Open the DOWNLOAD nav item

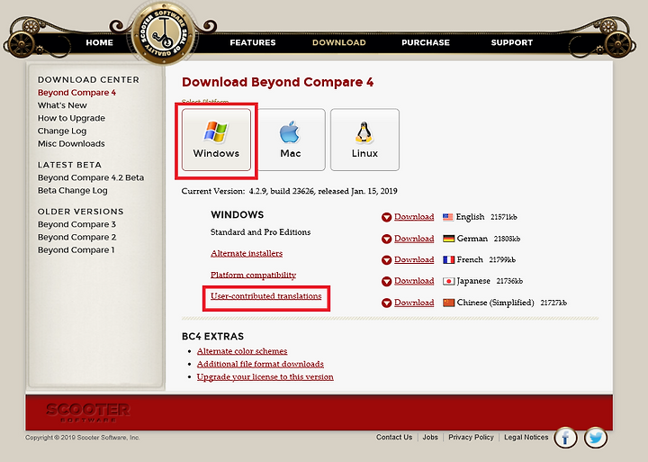coord(339,42)
